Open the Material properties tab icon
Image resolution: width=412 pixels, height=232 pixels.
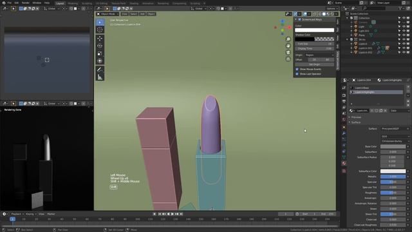click(344, 163)
